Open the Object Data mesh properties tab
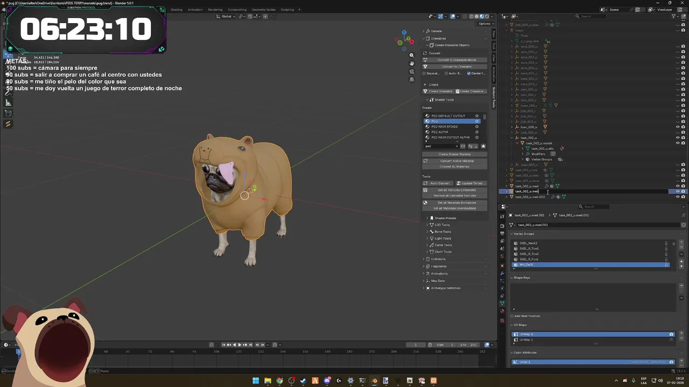 [503, 303]
